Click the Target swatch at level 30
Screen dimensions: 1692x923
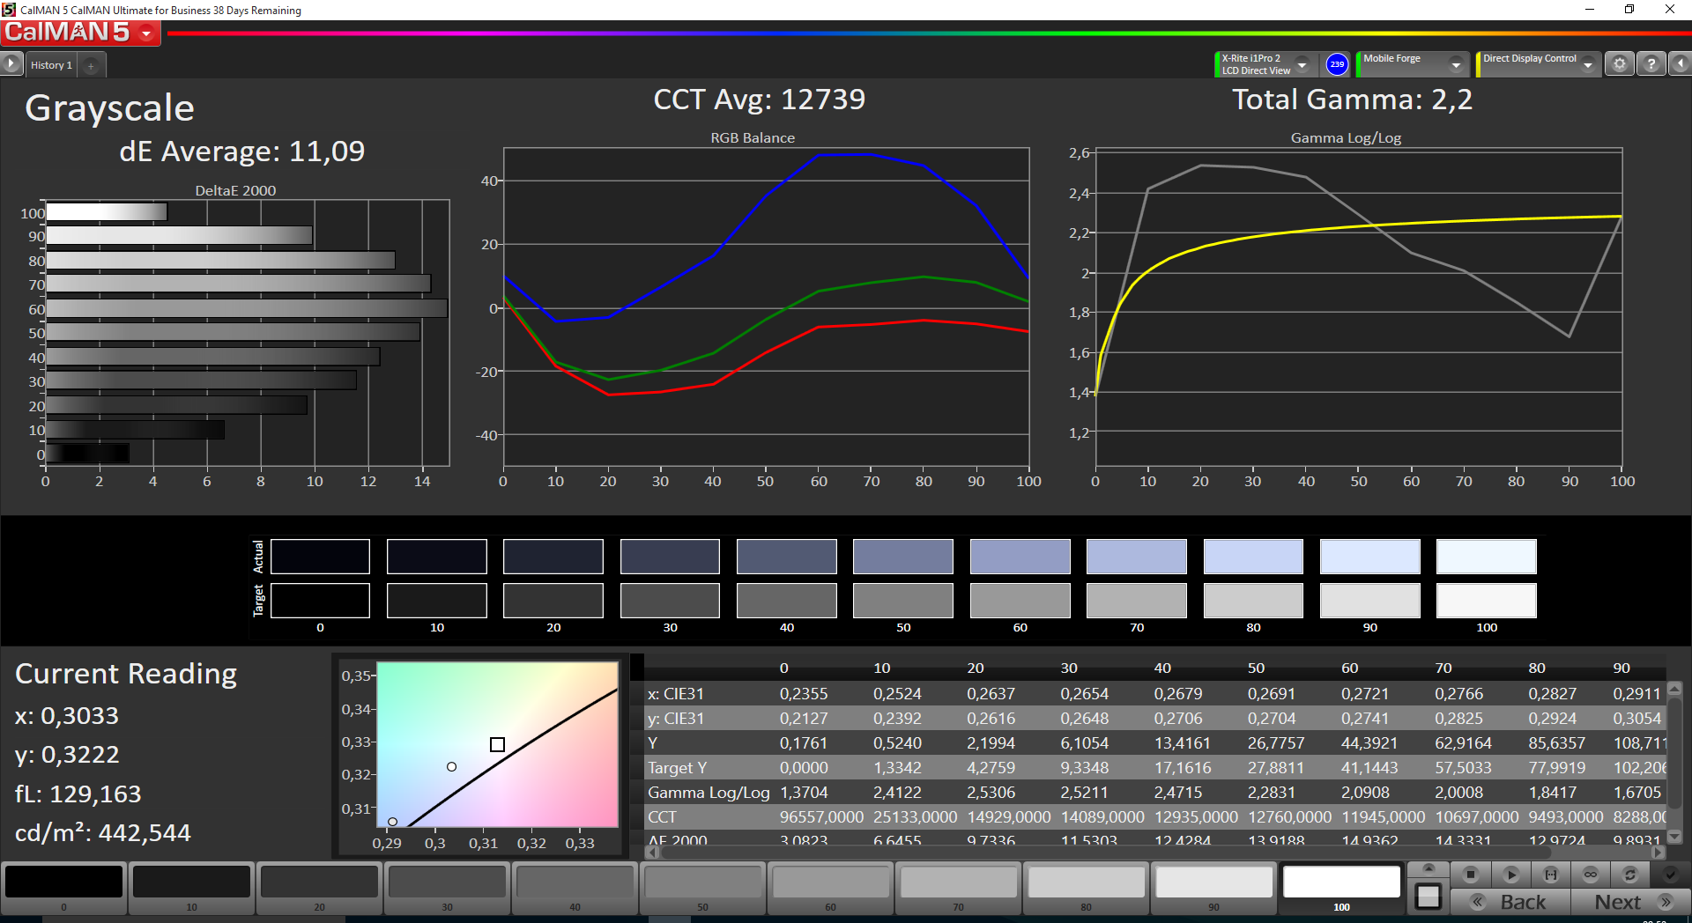pyautogui.click(x=670, y=601)
